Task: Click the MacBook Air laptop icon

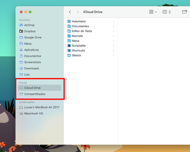Action: (x=21, y=107)
